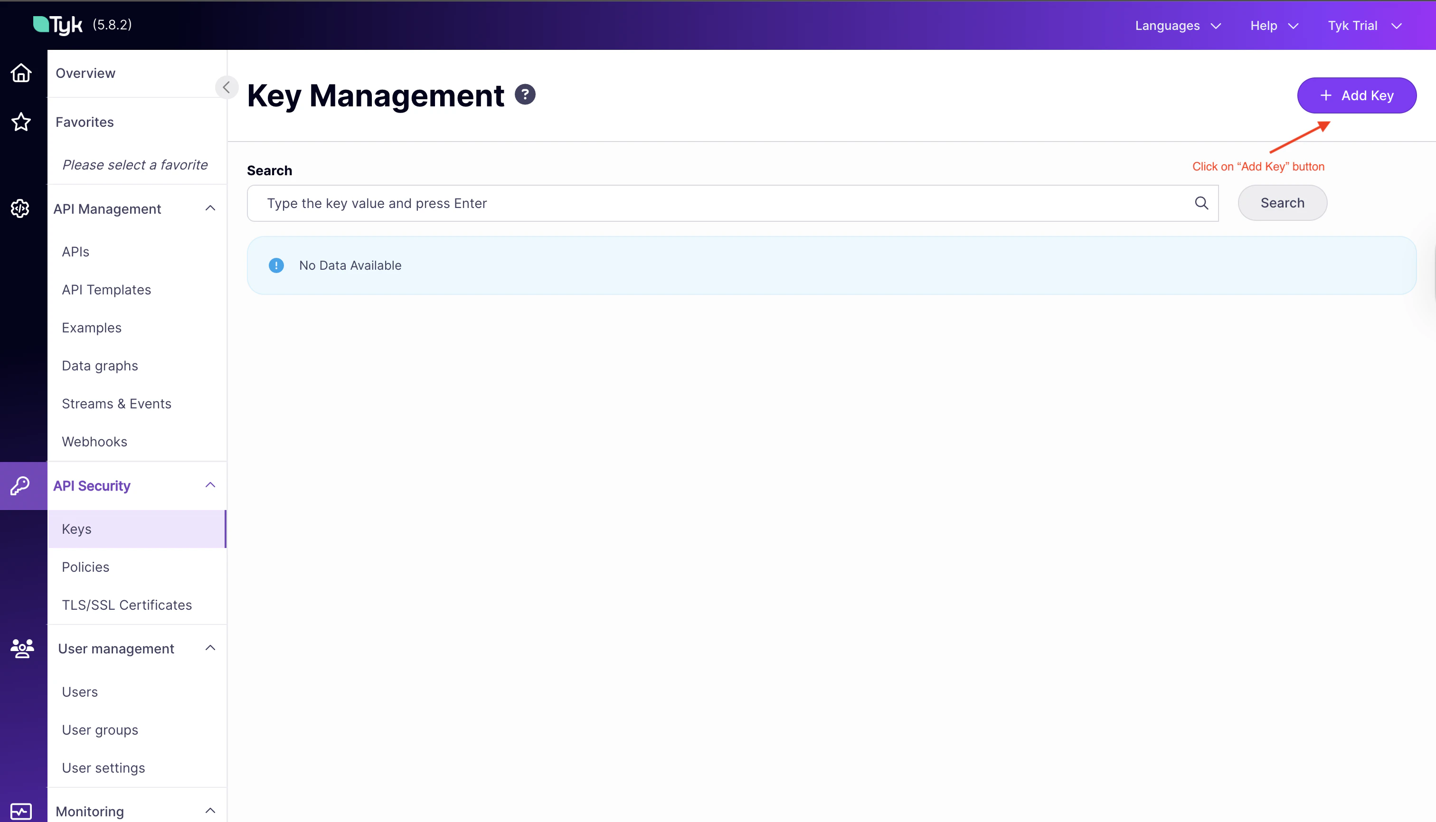This screenshot has width=1436, height=822.
Task: Click the User management people icon
Action: [22, 648]
